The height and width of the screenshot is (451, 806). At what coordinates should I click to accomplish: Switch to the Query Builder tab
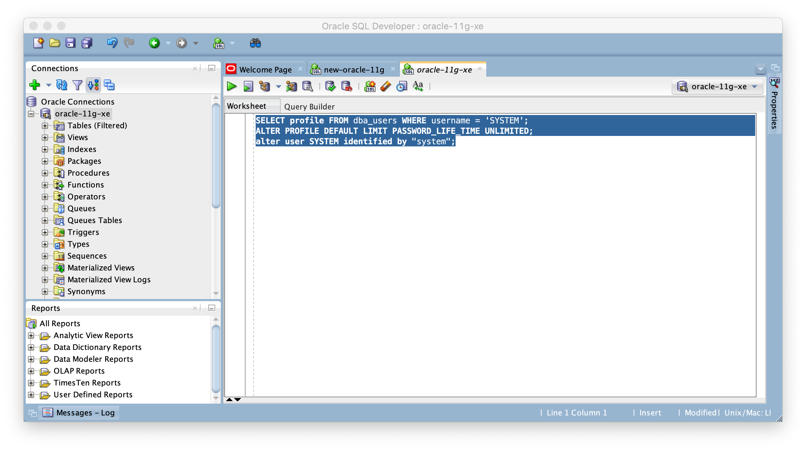[309, 106]
